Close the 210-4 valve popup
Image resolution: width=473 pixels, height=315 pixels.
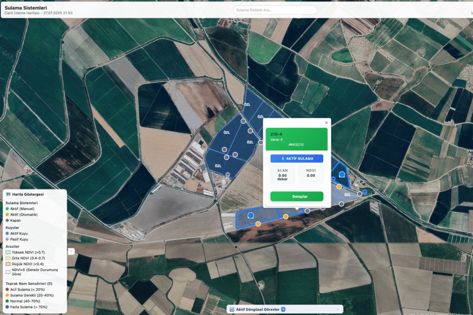pyautogui.click(x=326, y=123)
